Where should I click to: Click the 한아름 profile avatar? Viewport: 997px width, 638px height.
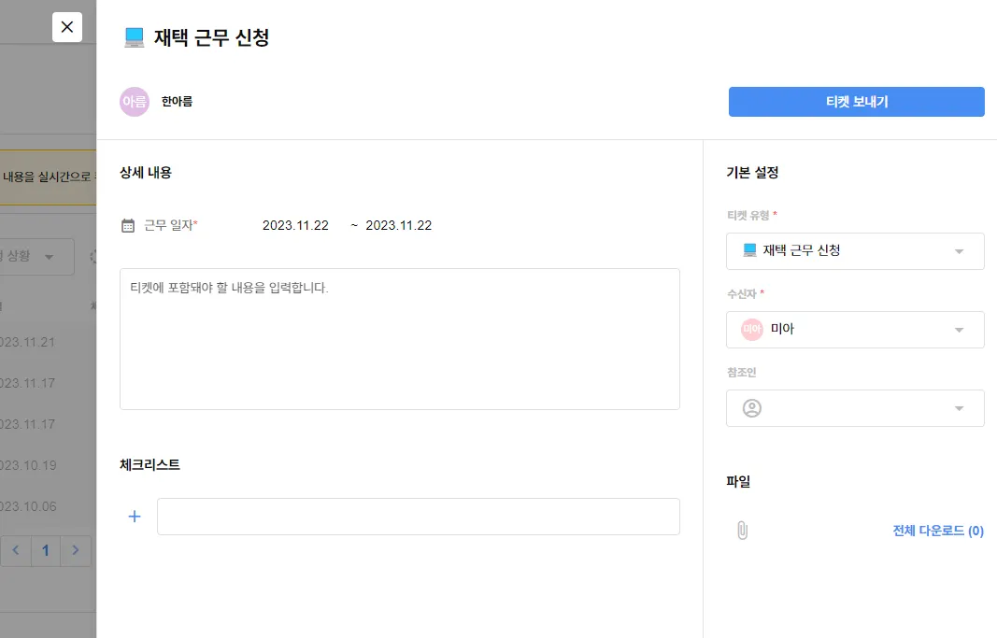point(135,102)
